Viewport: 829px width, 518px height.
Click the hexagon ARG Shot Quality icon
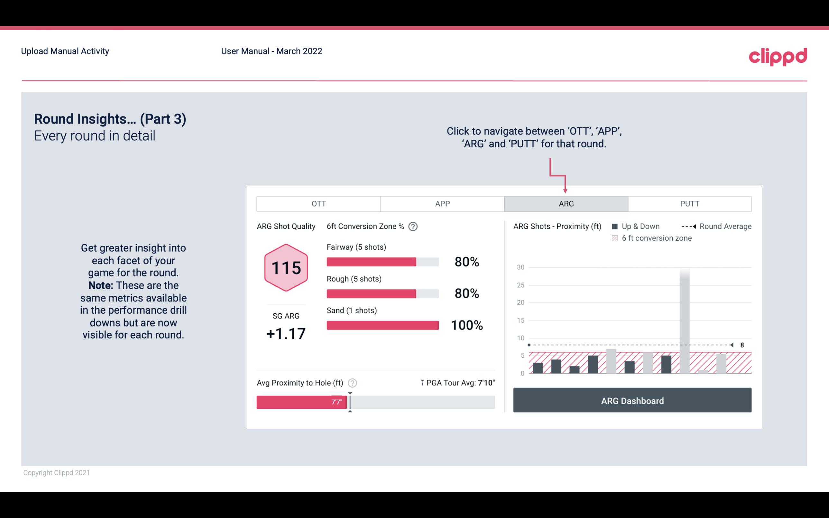click(x=285, y=268)
